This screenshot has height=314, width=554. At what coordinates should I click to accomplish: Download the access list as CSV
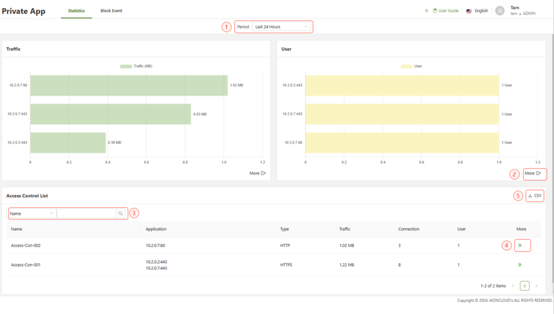coord(535,196)
